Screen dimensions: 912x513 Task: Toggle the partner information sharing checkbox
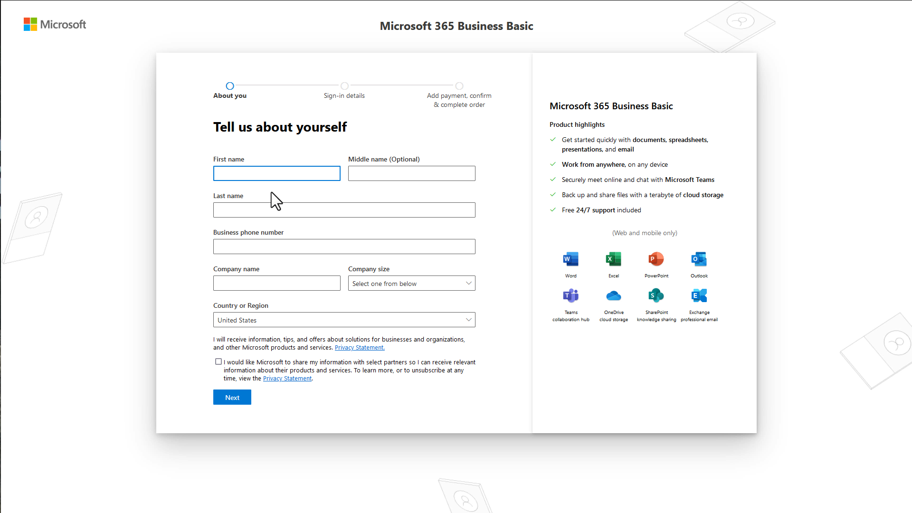click(218, 361)
